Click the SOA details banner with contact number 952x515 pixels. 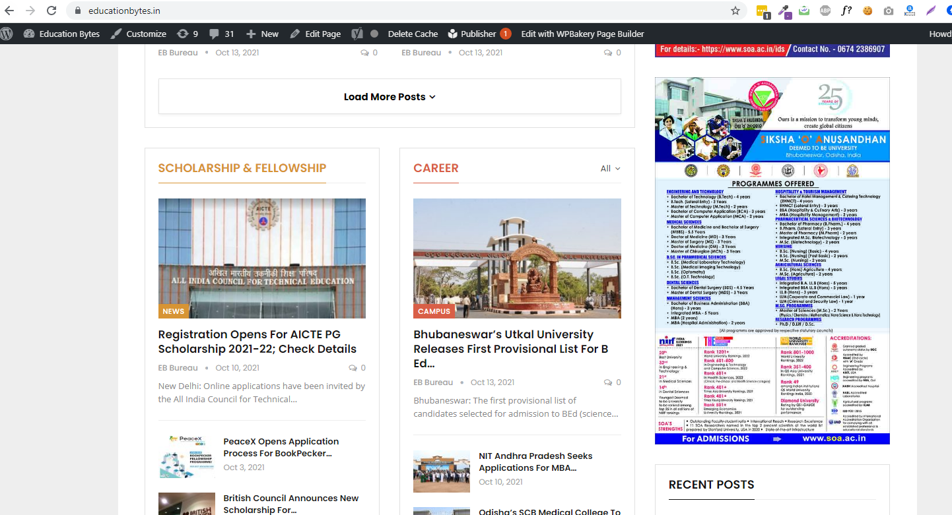coord(772,49)
